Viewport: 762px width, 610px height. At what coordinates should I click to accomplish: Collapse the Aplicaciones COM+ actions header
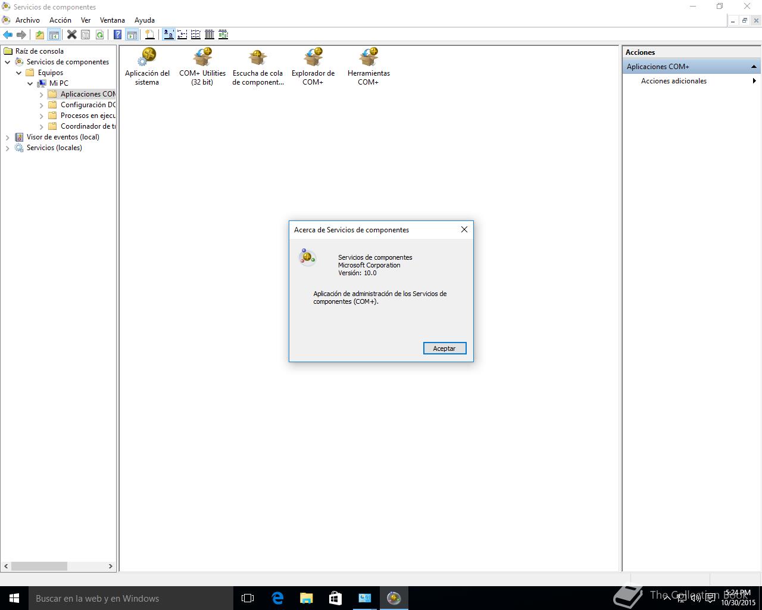(x=754, y=67)
